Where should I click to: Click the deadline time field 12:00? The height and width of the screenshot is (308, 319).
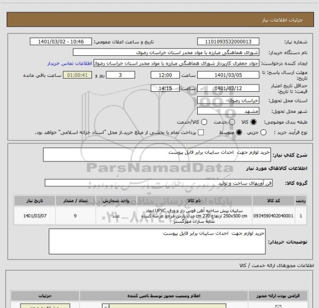point(165,75)
